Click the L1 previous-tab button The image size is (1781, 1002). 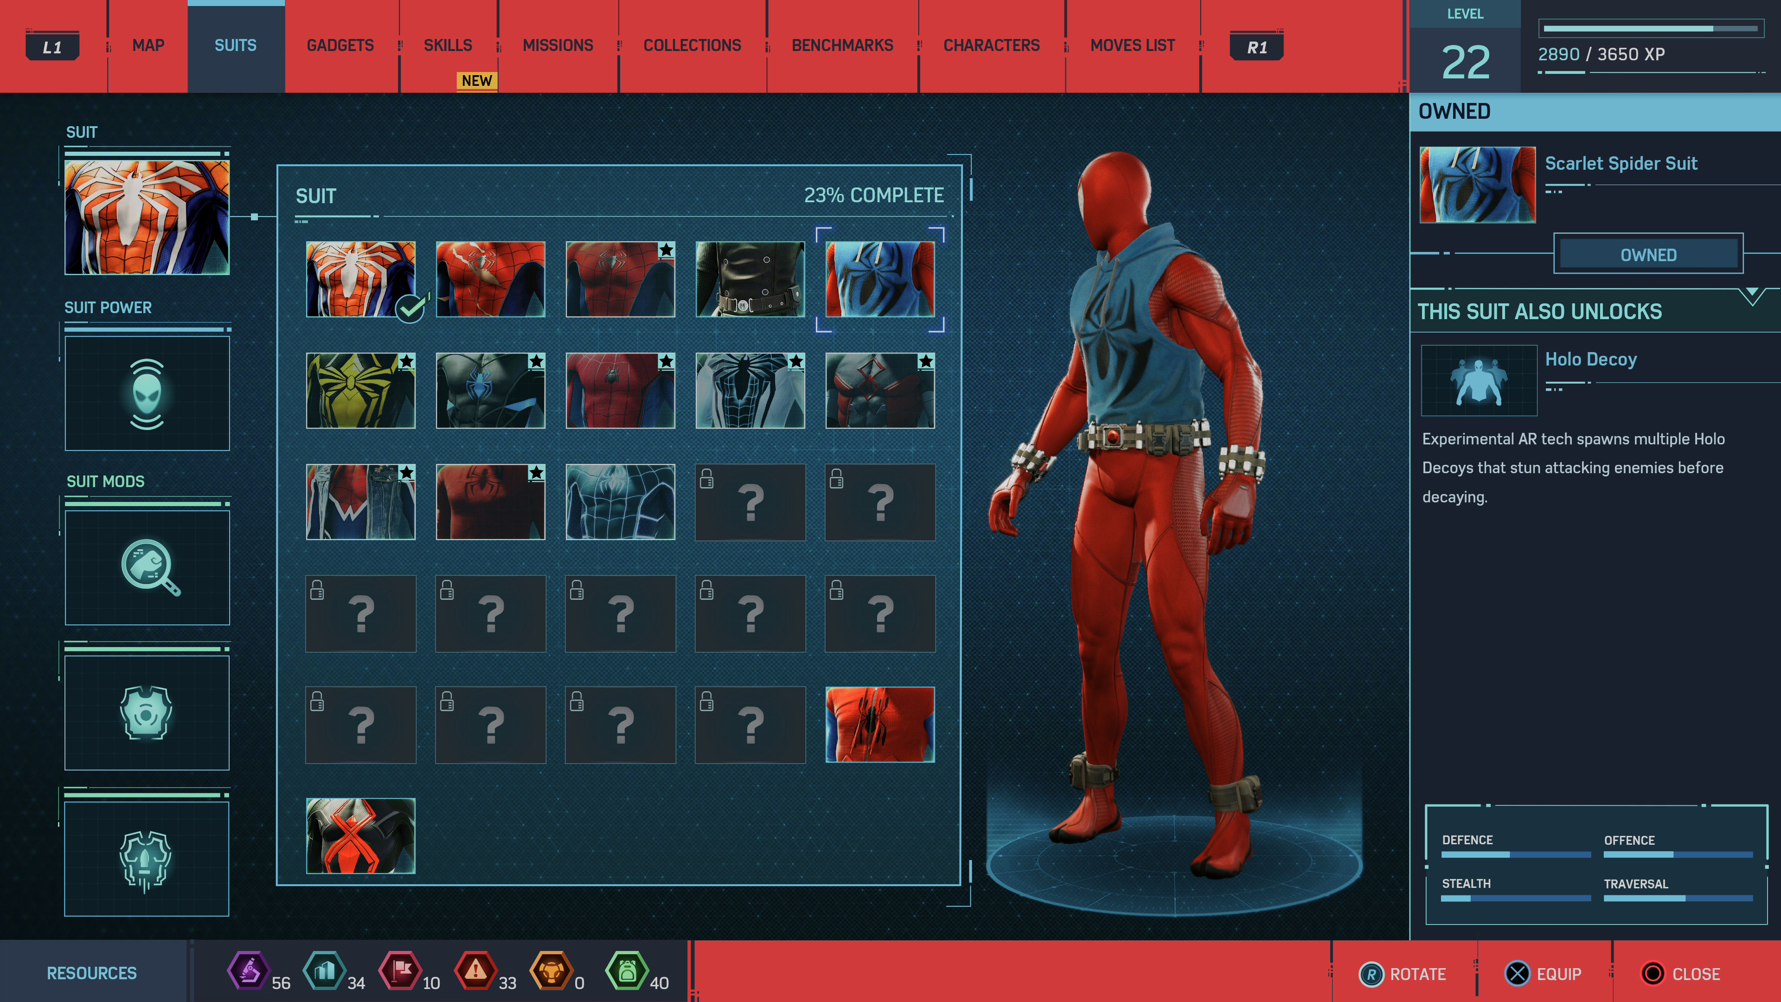click(52, 47)
